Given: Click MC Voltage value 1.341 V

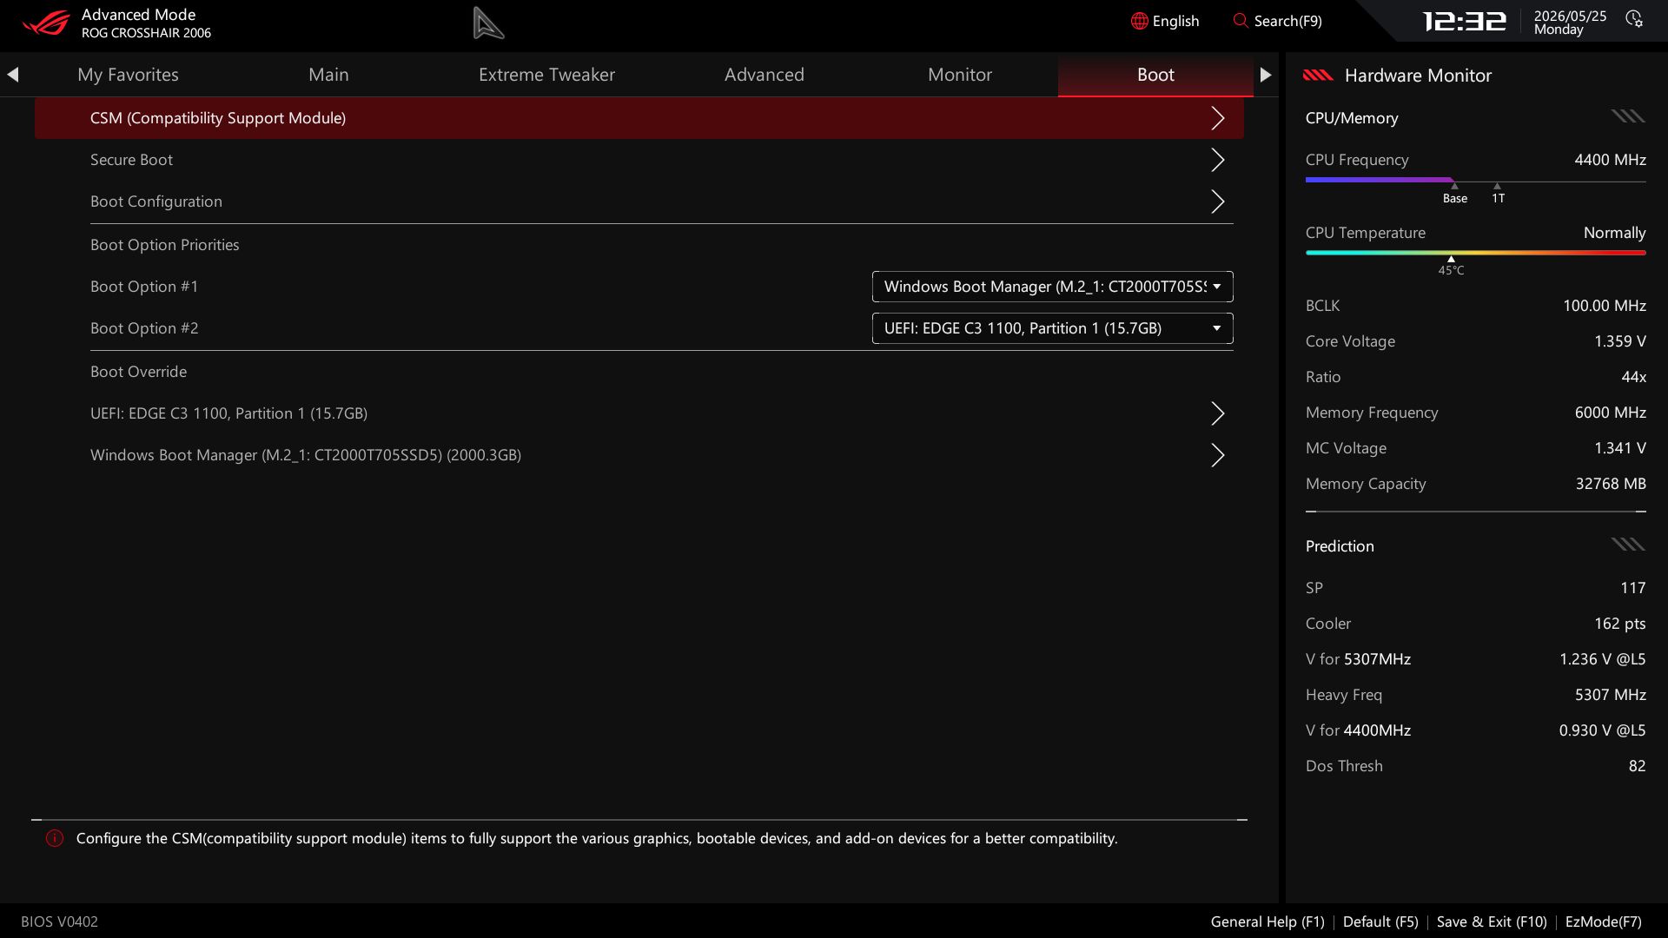Looking at the screenshot, I should click(1619, 448).
